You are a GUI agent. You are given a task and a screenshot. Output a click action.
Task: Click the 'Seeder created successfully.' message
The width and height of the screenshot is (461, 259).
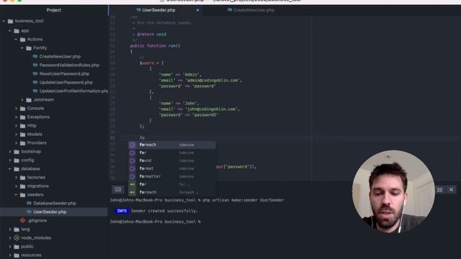tap(164, 211)
